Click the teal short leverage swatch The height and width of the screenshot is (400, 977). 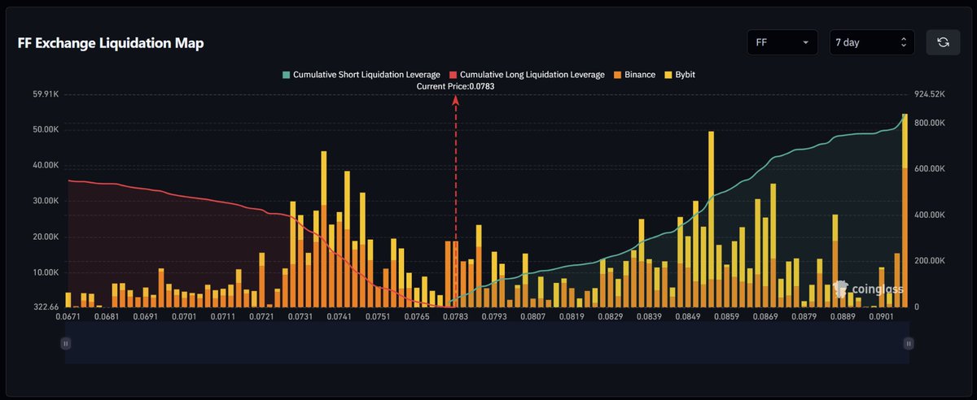pyautogui.click(x=287, y=75)
